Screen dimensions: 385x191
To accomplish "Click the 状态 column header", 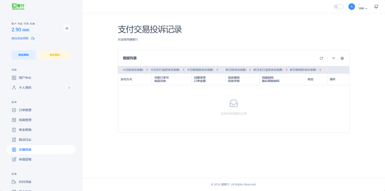I will pos(310,79).
